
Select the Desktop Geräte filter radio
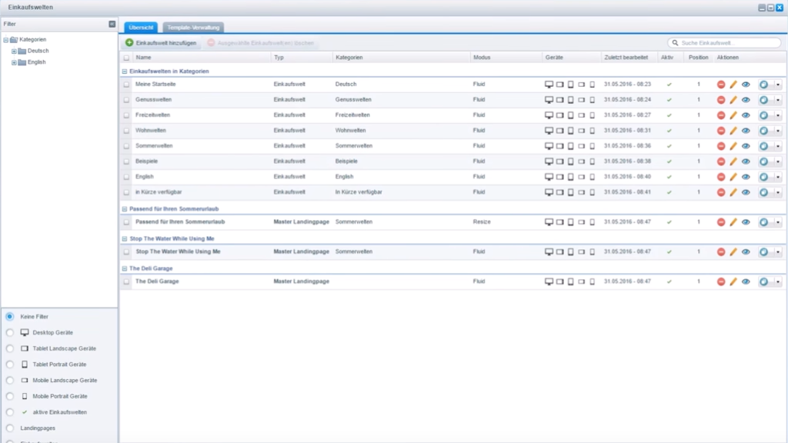pyautogui.click(x=9, y=332)
